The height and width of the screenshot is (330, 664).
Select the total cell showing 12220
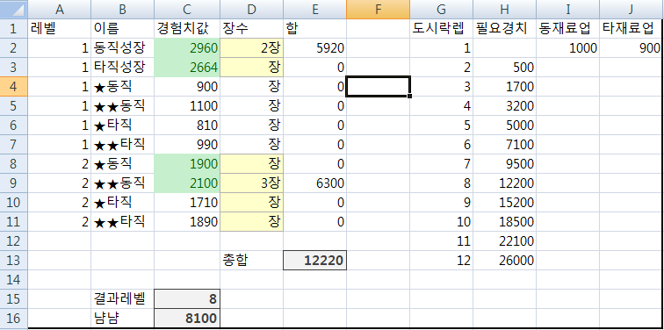click(x=314, y=260)
